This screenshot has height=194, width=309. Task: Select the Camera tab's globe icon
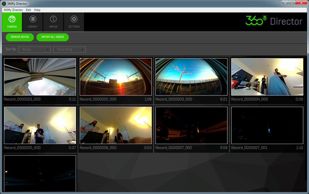pos(12,19)
